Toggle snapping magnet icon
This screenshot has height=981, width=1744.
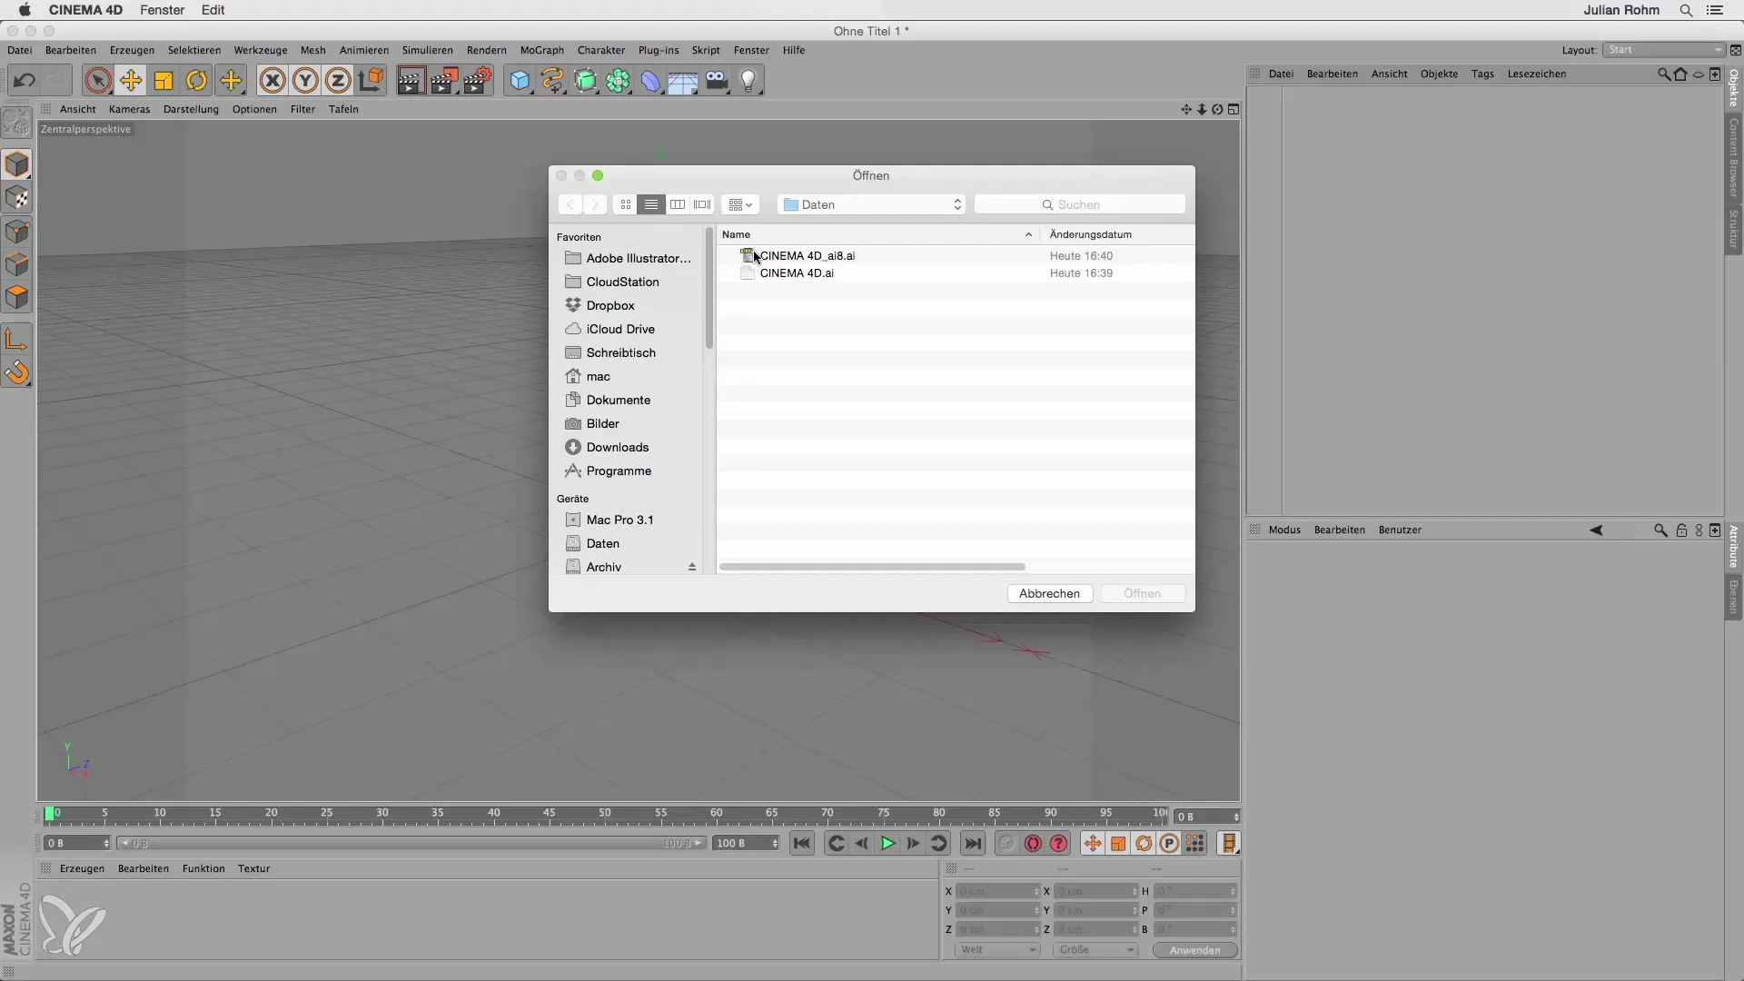pos(17,372)
